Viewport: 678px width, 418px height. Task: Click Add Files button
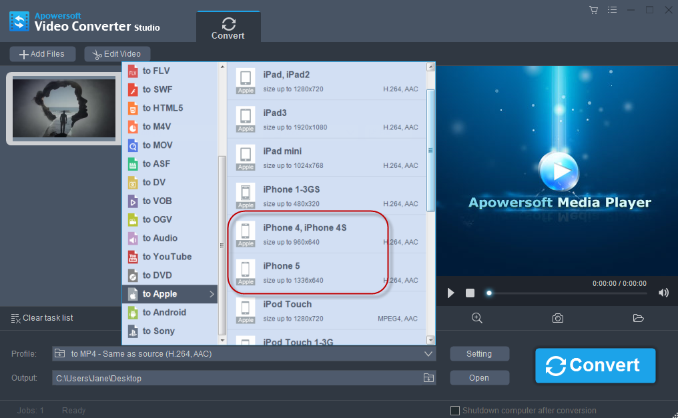click(x=43, y=54)
